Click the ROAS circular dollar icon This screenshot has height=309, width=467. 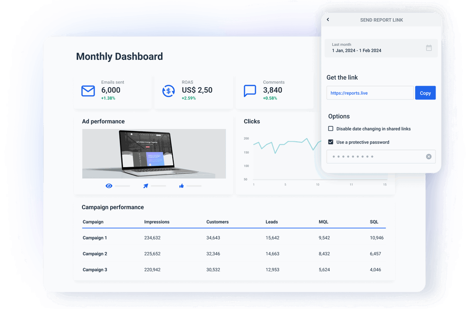coord(168,90)
